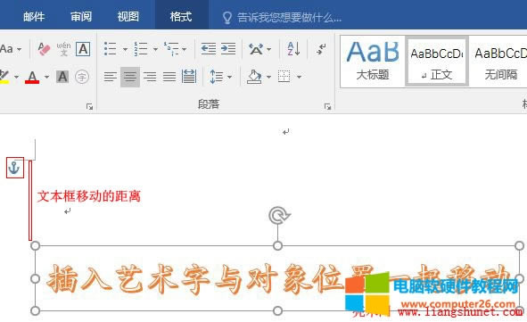
Task: Click the 告诉我您想要做什么 search box
Action: pyautogui.click(x=290, y=17)
